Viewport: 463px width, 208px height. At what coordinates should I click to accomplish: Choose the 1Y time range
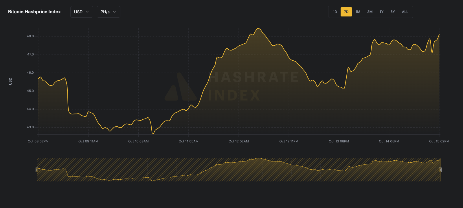click(x=381, y=12)
